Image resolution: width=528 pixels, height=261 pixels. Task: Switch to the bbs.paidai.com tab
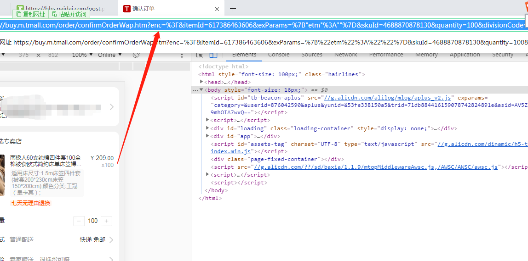pyautogui.click(x=61, y=9)
